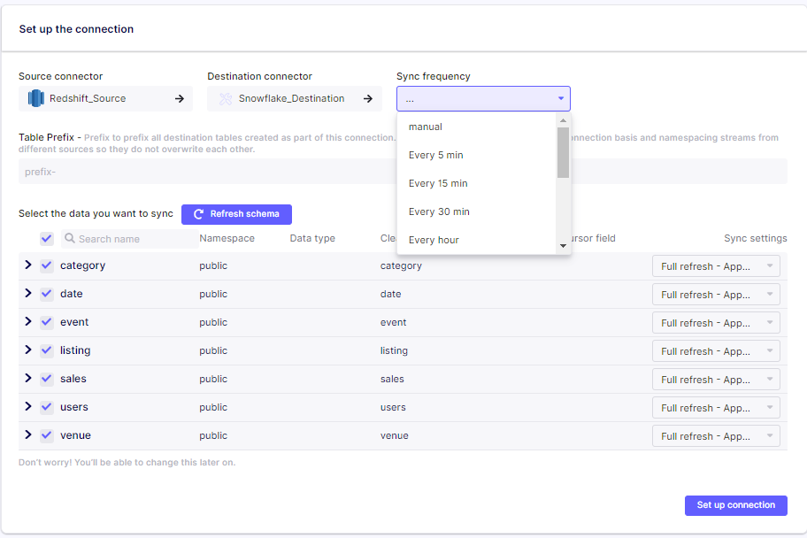Click the Set up connection button
This screenshot has width=807, height=538.
pyautogui.click(x=735, y=505)
